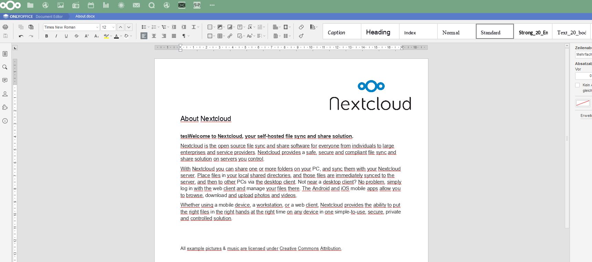The width and height of the screenshot is (592, 262).
Task: Open the Comments panel in left sidebar
Action: click(x=5, y=80)
